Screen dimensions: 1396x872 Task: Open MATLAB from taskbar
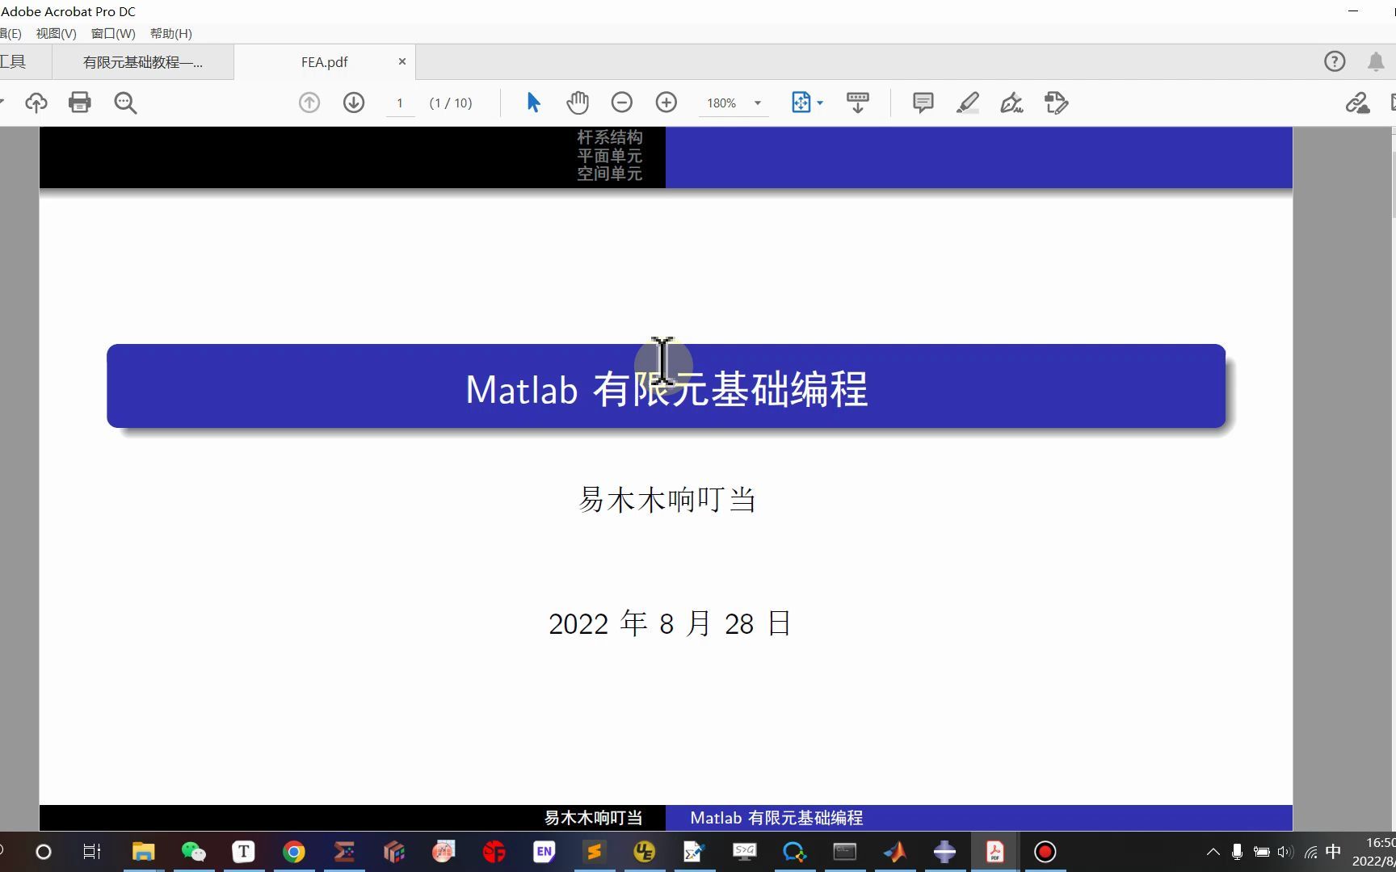[x=894, y=852]
